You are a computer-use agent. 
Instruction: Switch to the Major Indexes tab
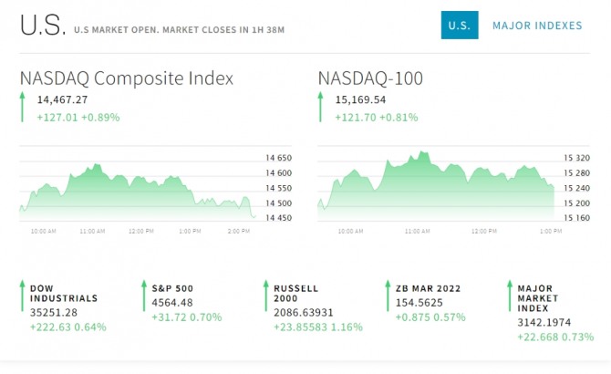coord(536,26)
